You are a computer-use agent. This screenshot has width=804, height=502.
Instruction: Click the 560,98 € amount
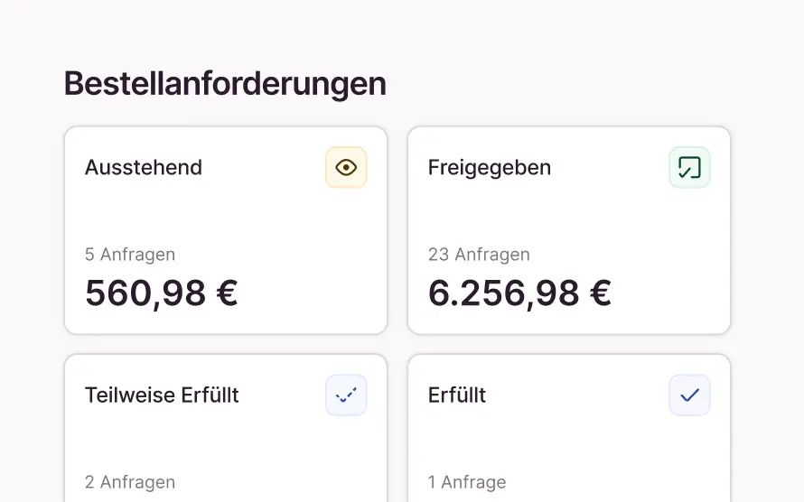[162, 293]
